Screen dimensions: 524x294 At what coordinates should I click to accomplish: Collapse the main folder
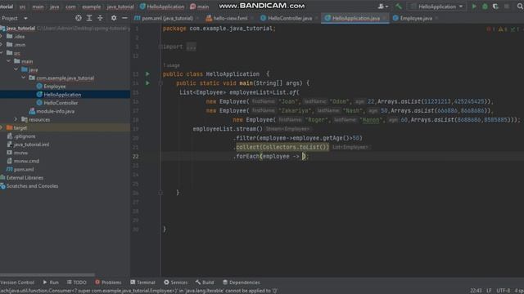point(8,61)
